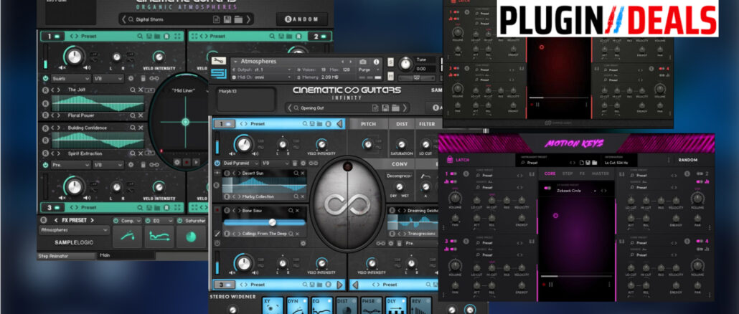The width and height of the screenshot is (739, 314).
Task: Click the Mid Liner XY pad crosshair
Action: [x=185, y=122]
